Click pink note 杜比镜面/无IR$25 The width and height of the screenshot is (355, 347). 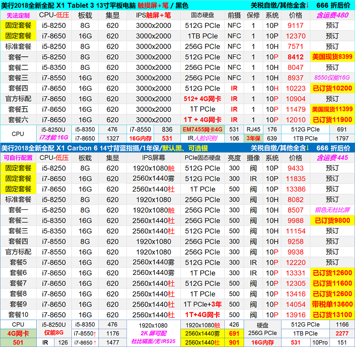(153, 341)
